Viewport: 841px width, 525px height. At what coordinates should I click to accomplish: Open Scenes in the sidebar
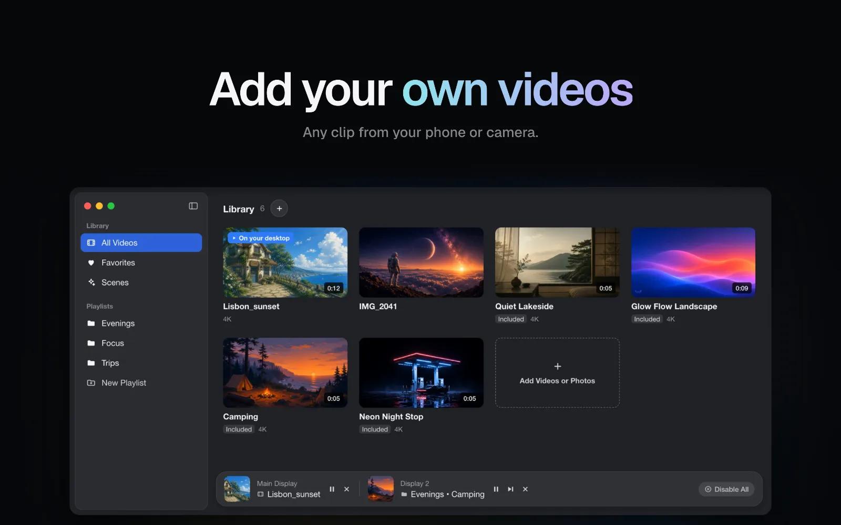pos(141,282)
